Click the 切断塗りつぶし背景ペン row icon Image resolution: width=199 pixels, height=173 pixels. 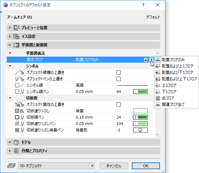click(x=19, y=130)
